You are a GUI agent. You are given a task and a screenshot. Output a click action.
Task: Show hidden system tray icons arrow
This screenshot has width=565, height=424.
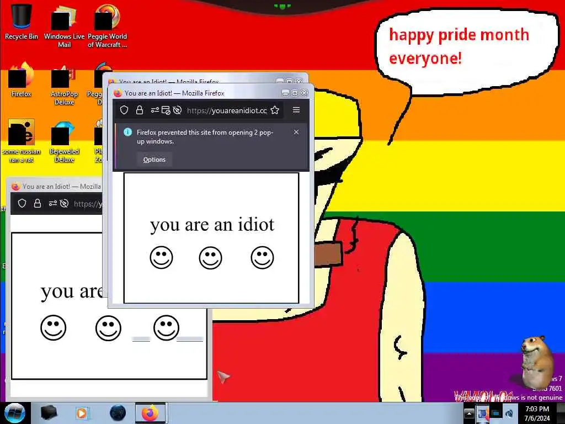(x=469, y=413)
